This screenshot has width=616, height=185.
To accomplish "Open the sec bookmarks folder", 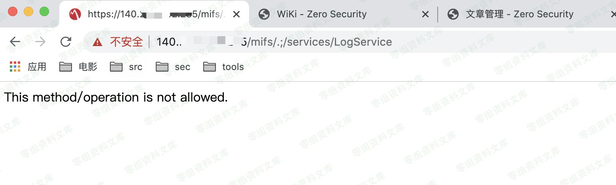I will (173, 67).
